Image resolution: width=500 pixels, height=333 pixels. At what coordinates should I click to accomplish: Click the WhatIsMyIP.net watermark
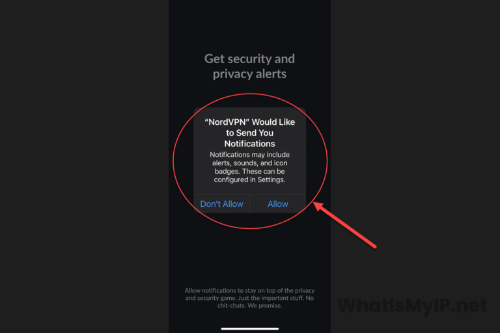(412, 305)
